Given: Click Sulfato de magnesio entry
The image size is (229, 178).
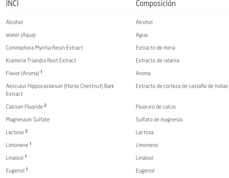Looking at the screenshot, I should [x=159, y=120].
